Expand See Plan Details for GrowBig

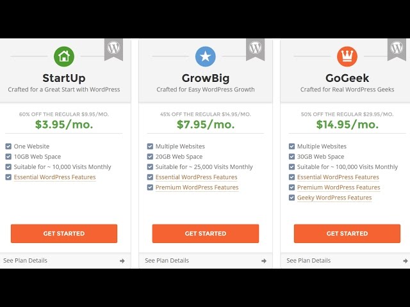[x=167, y=260]
